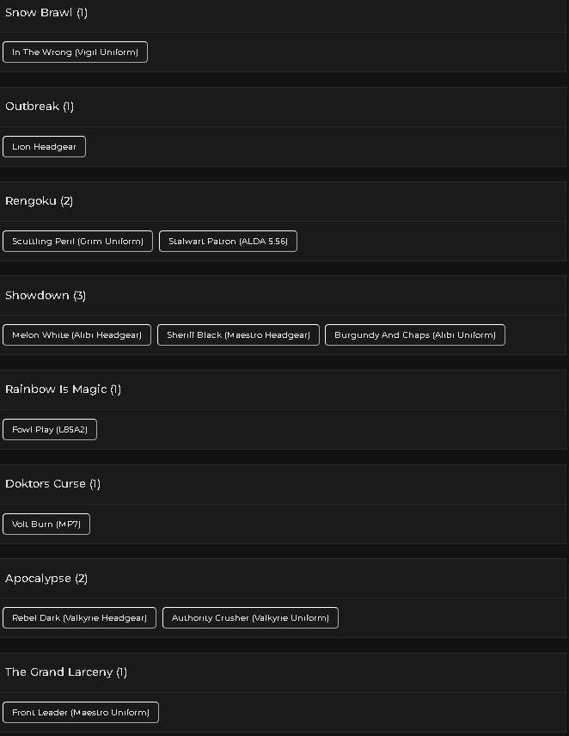Viewport: 569px width, 736px height.
Task: Select Stalwart Patron (ALDA 5.56) tag
Action: click(228, 242)
